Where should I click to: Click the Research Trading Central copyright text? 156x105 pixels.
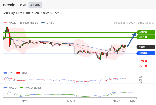134,23
